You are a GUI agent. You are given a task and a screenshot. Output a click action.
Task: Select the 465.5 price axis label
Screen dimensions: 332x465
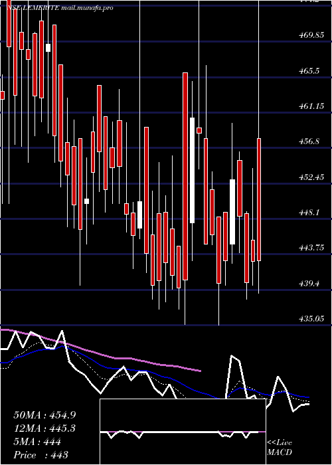click(x=309, y=71)
